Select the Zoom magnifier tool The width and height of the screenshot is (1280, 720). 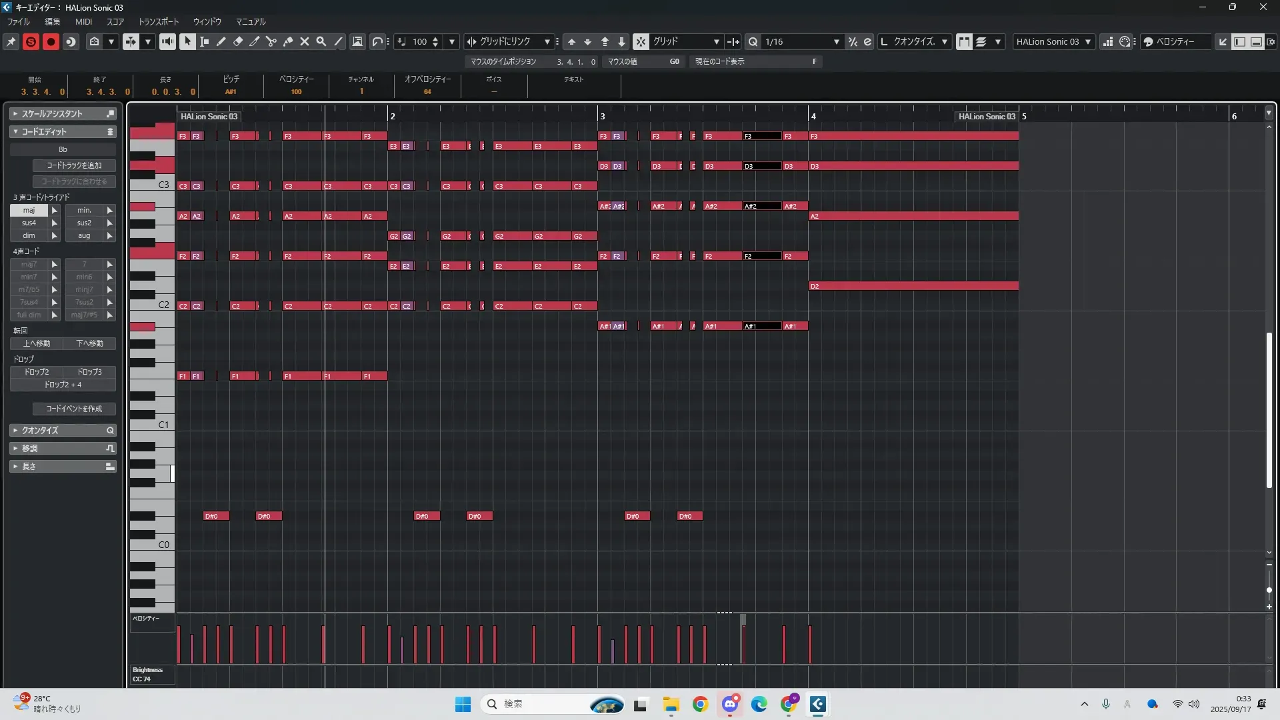pyautogui.click(x=321, y=41)
